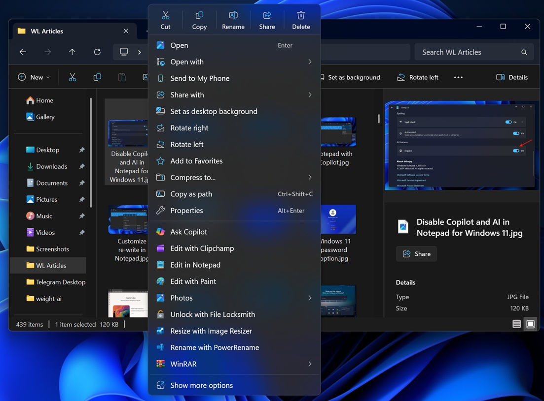Refresh the WL Articles folder
The image size is (544, 401).
point(97,52)
